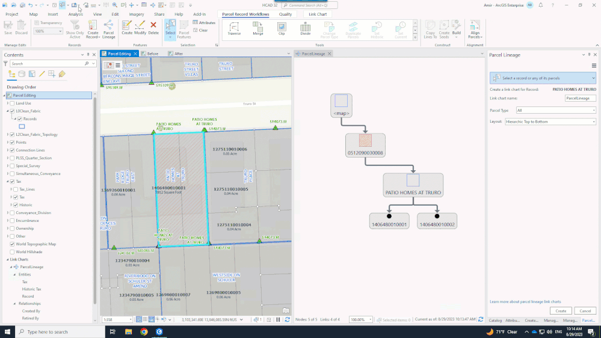Viewport: 601px width, 338px height.
Task: Open Learn more about parcel lineage link
Action: click(x=525, y=301)
